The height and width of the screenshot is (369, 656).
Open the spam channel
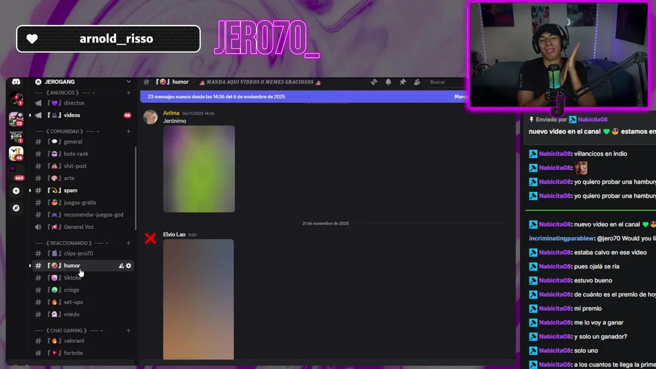82,190
